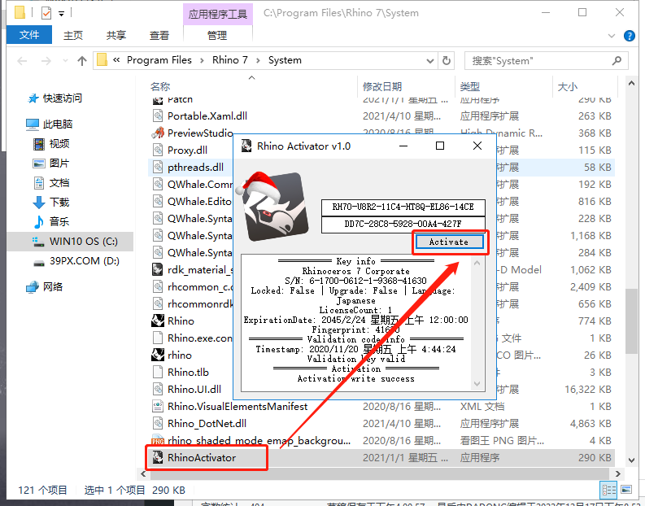Open the help question mark icon
Viewport: 645px width, 506px height.
(630, 36)
